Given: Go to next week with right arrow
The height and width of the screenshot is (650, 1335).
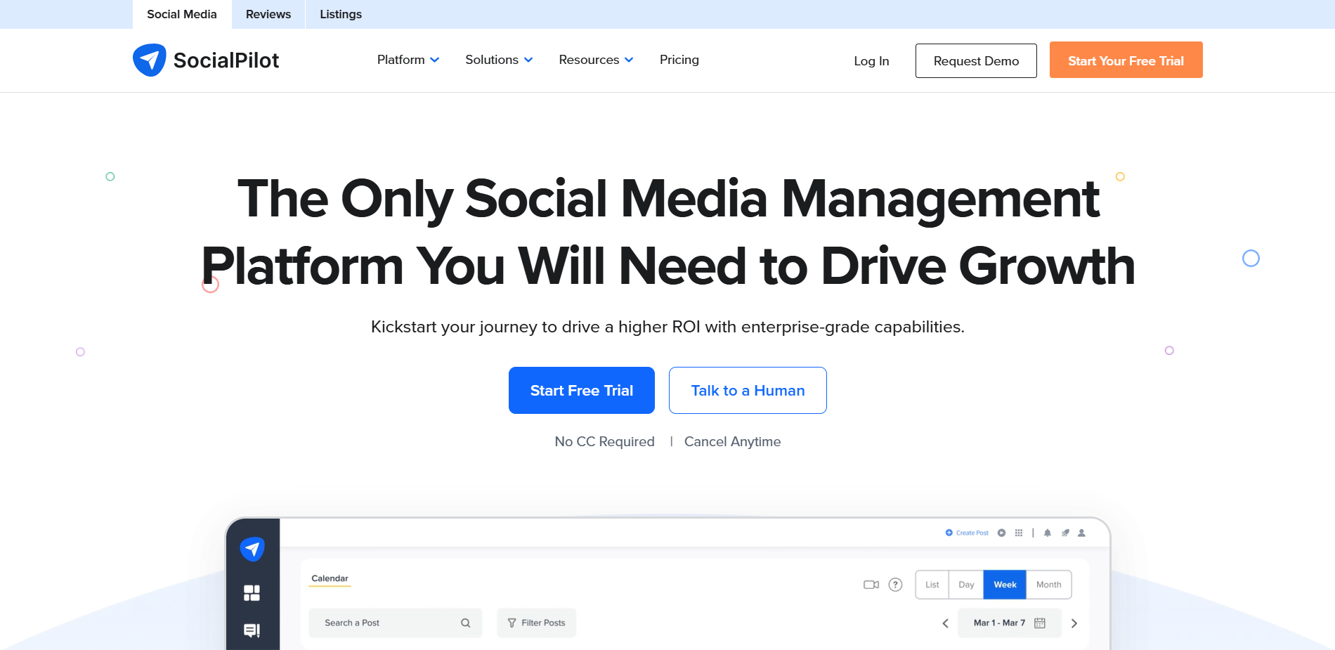Looking at the screenshot, I should coord(1074,623).
